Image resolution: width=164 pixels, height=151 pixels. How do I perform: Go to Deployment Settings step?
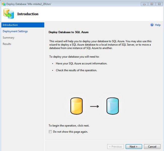click(15, 31)
